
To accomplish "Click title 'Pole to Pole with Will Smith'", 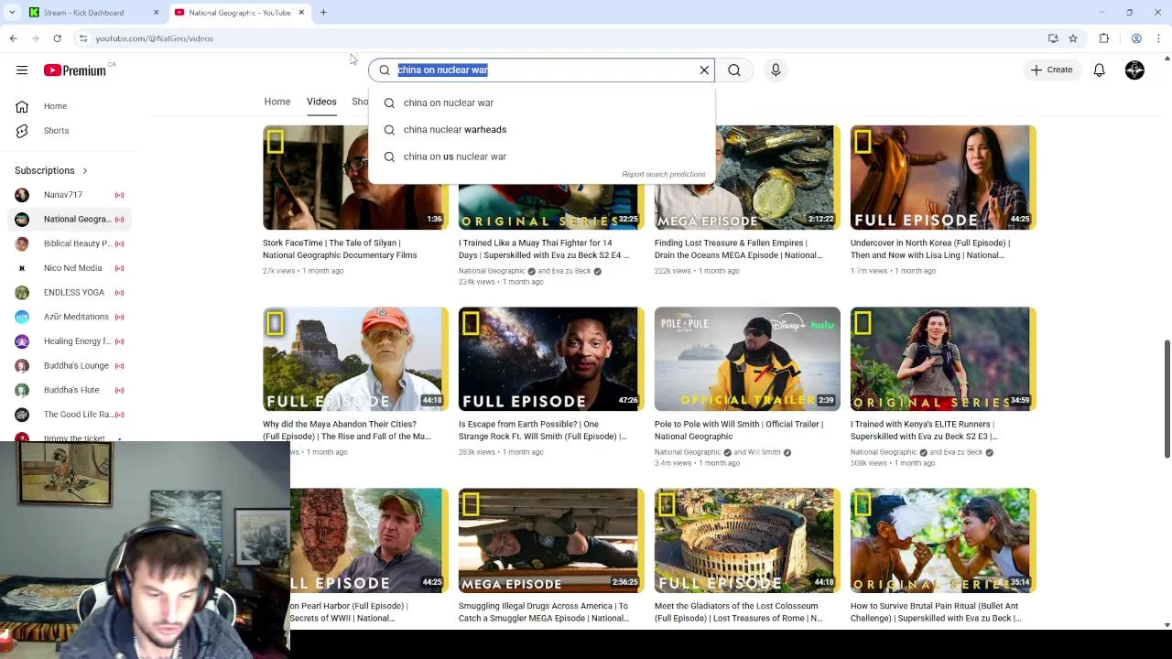I will [739, 430].
